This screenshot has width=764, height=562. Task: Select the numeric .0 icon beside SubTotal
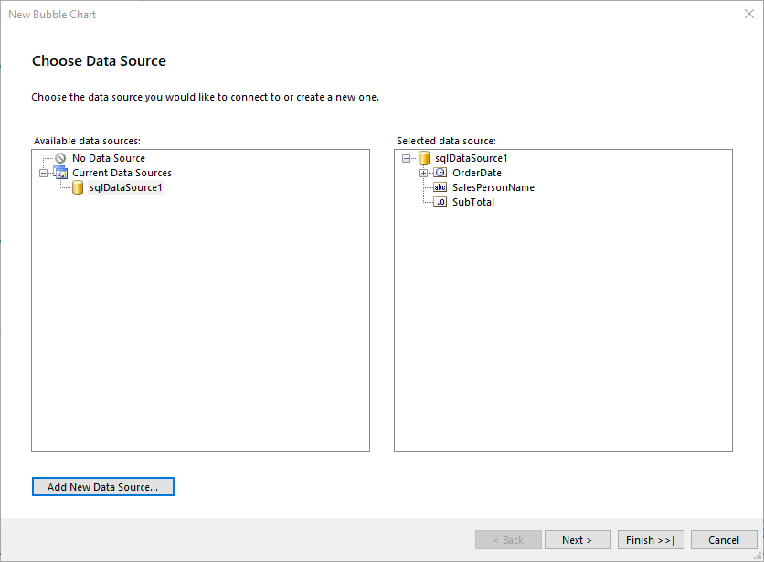(x=440, y=202)
